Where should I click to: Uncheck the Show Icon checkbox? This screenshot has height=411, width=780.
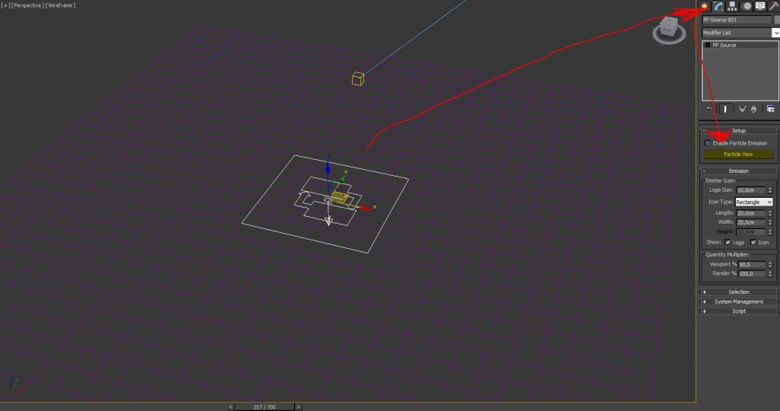(753, 242)
